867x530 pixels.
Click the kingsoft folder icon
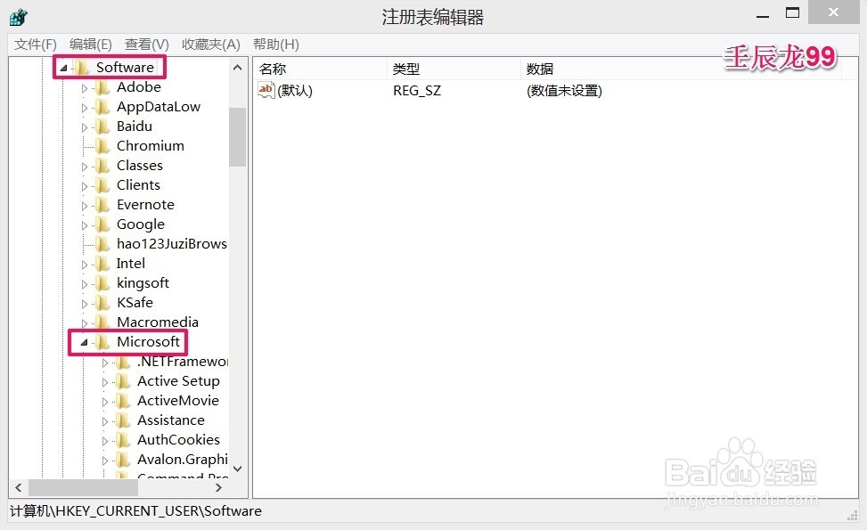102,283
